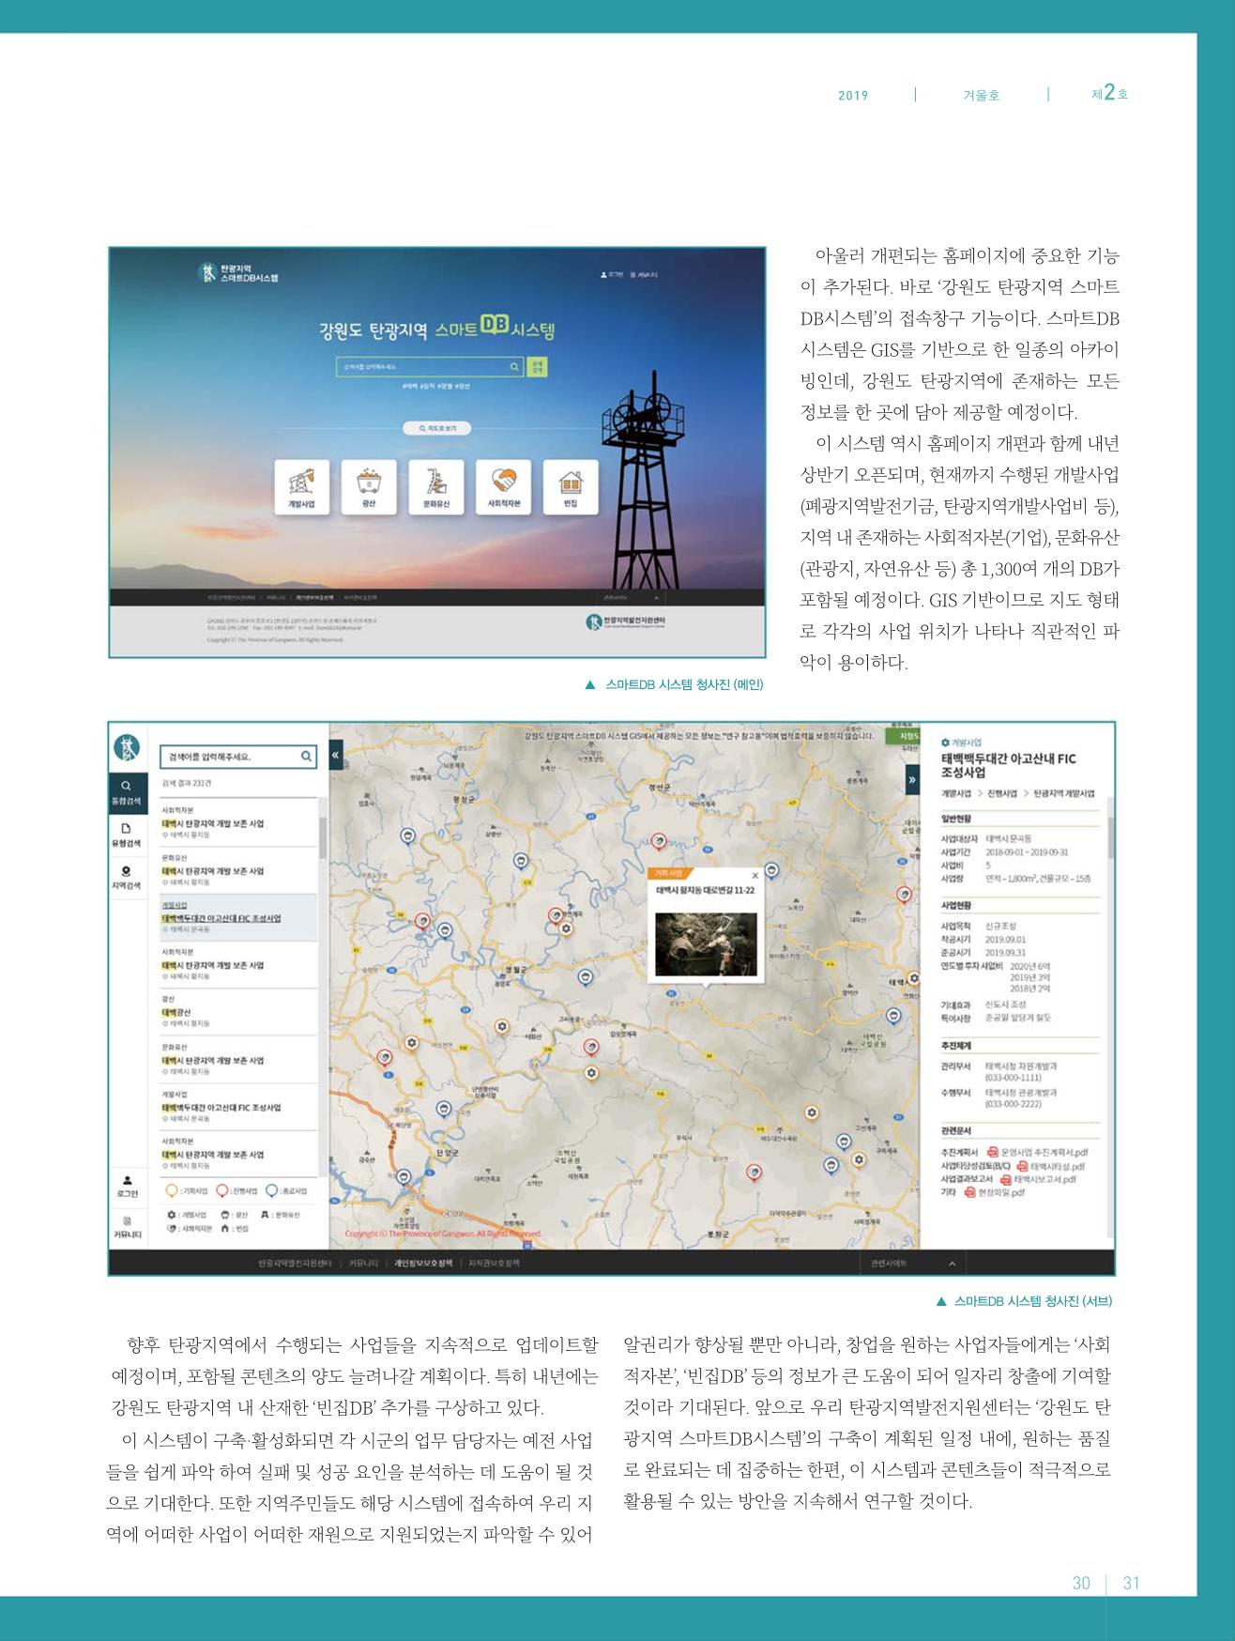Click the 진행사업 breadcrumb in detail panel
1235x1641 pixels.
tap(1002, 793)
